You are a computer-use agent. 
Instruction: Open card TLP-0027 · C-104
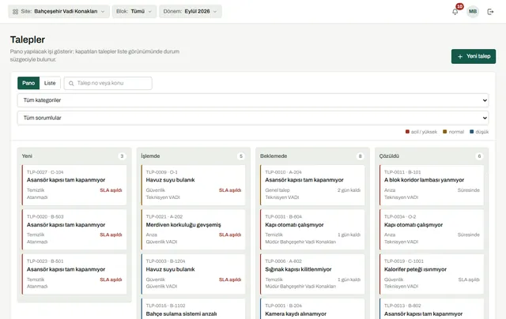tap(74, 185)
